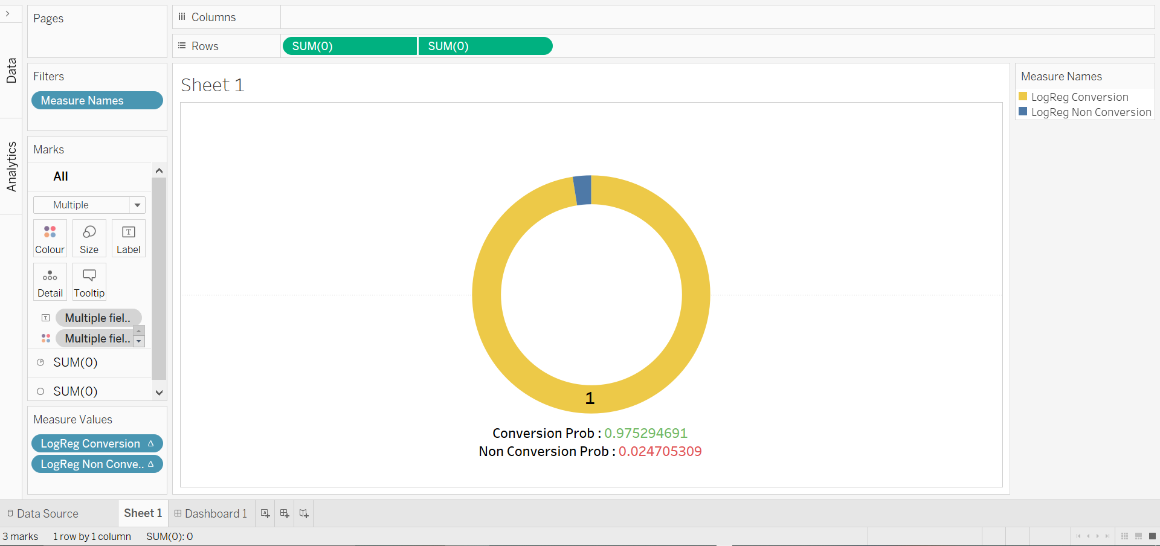Open the Tooltip editor from the Marks card
Image resolution: width=1160 pixels, height=546 pixels.
[x=88, y=281]
